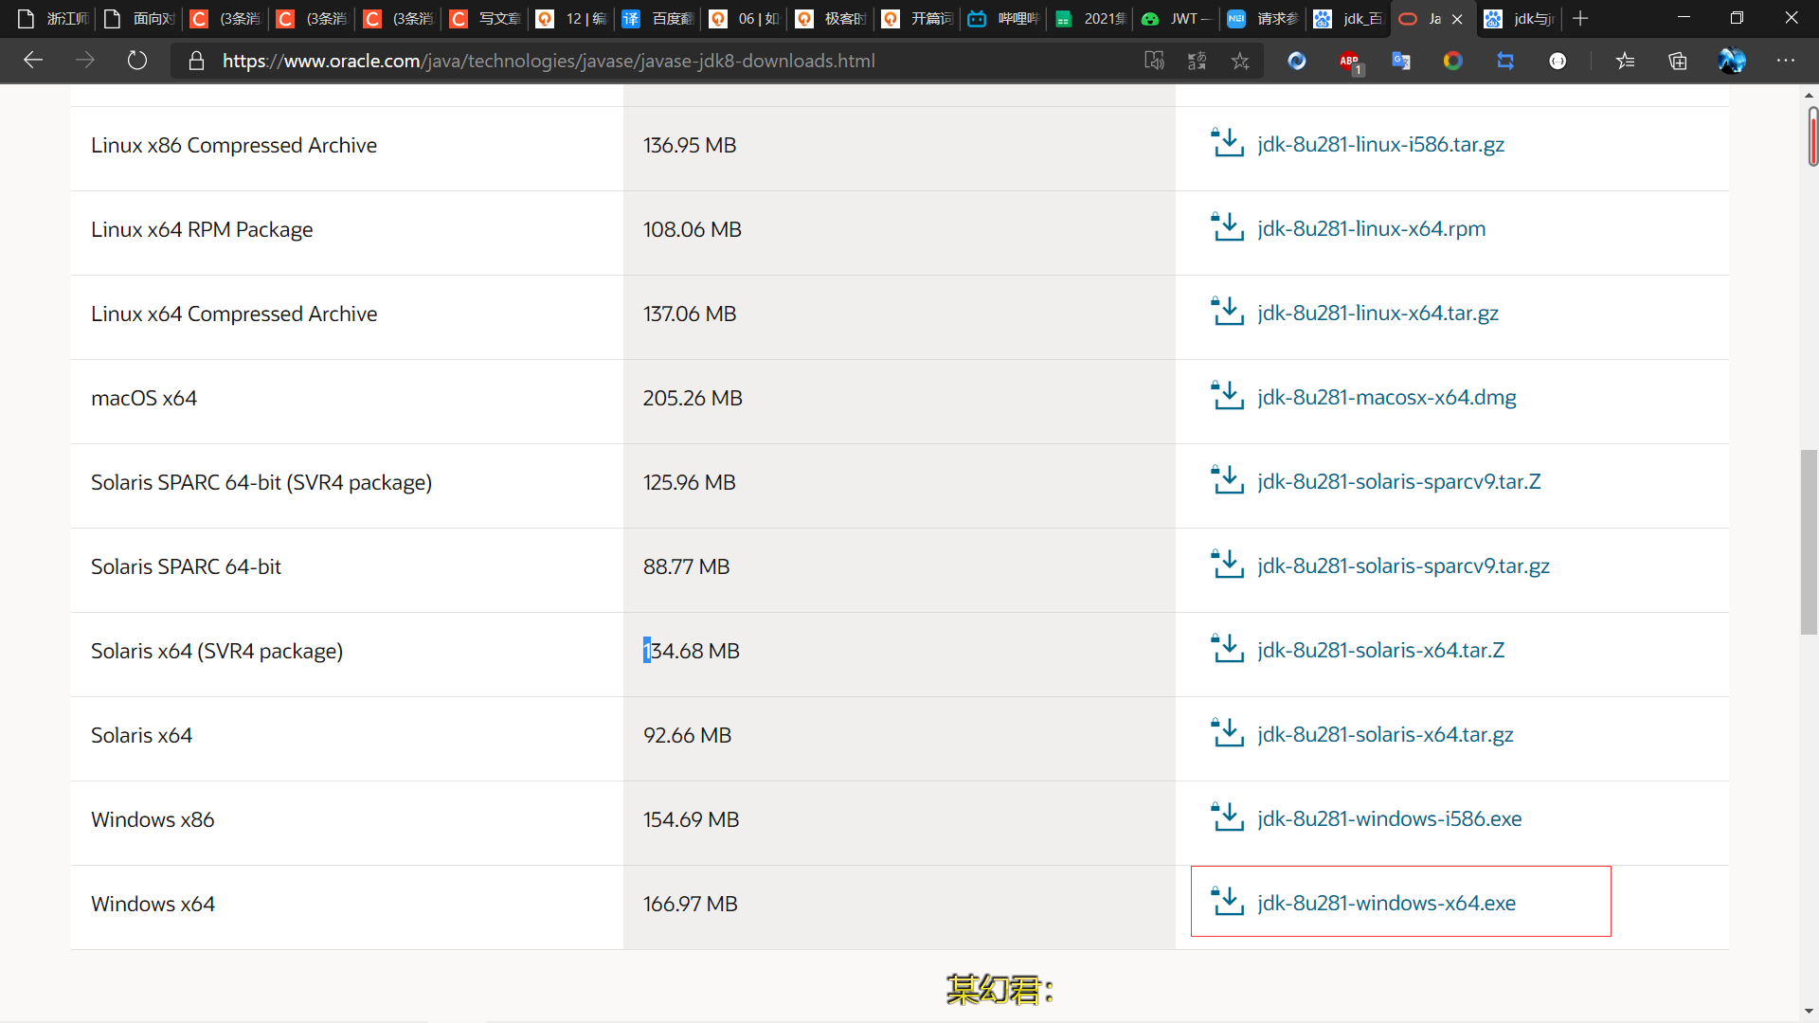The image size is (1819, 1023).
Task: Click the URL address bar field
Action: 663,61
